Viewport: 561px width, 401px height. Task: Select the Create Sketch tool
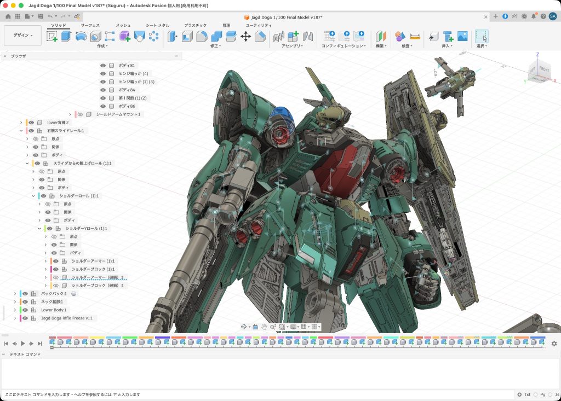52,36
